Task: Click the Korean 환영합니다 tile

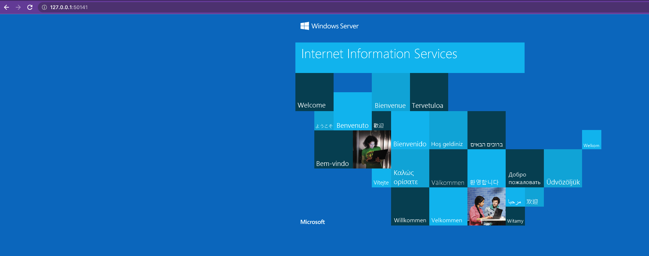Action: pyautogui.click(x=486, y=168)
